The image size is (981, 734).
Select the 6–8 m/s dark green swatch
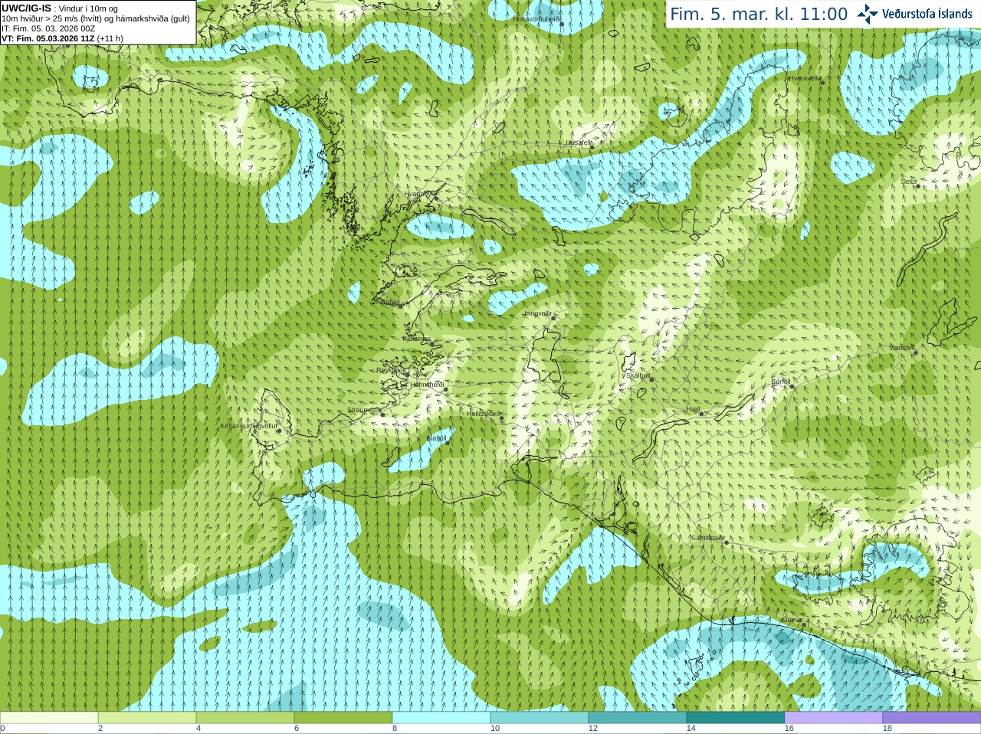pyautogui.click(x=343, y=718)
